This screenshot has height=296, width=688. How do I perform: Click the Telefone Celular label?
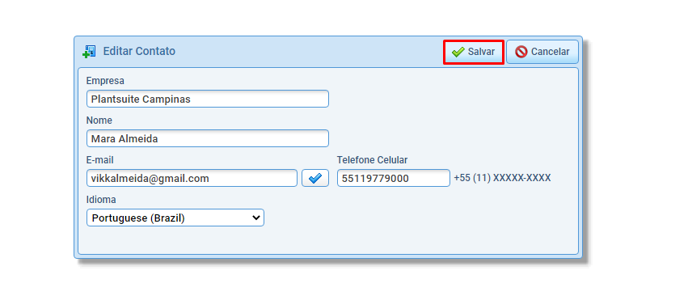(x=372, y=160)
